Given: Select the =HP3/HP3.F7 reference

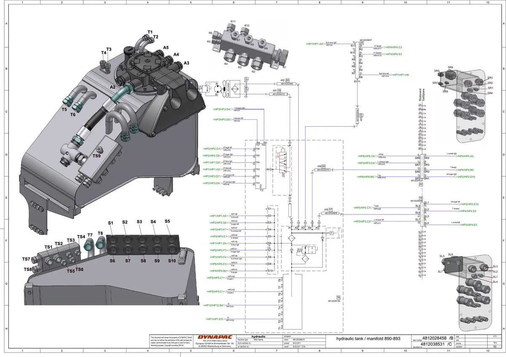Looking at the screenshot, I should [x=218, y=230].
